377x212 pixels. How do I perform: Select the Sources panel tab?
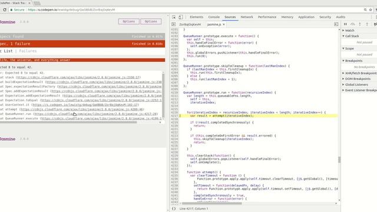(x=230, y=17)
